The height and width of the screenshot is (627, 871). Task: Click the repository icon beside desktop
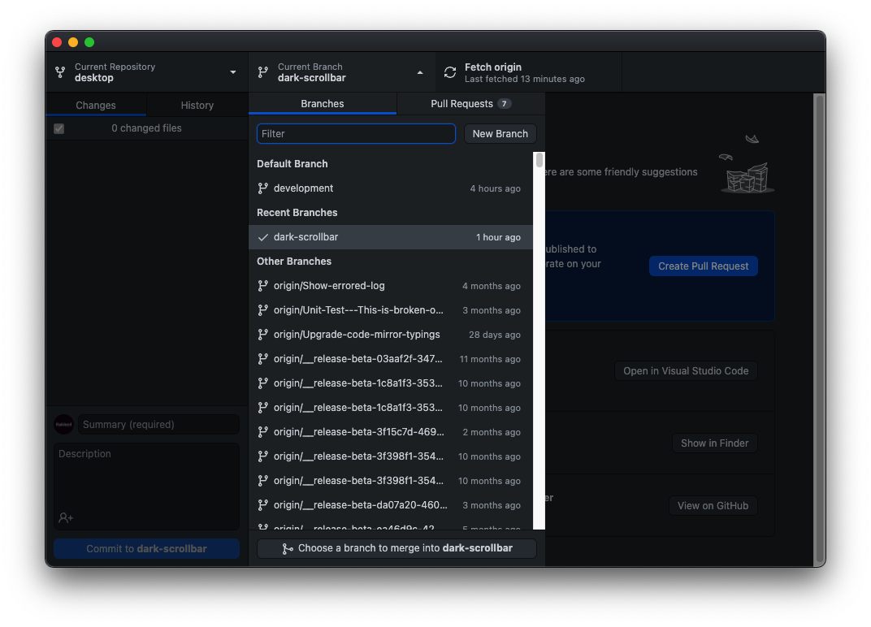point(60,72)
